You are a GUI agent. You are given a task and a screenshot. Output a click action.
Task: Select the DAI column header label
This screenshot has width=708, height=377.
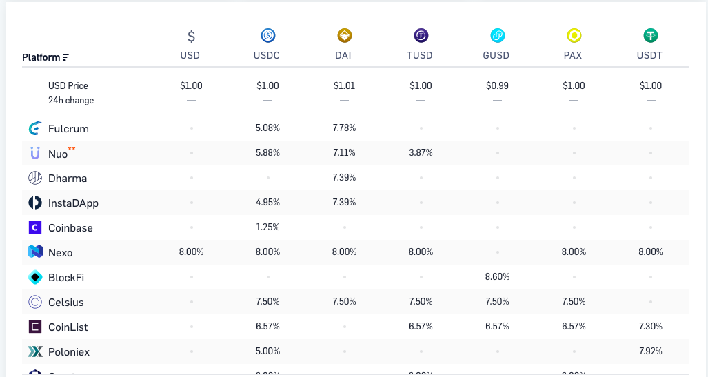click(343, 55)
